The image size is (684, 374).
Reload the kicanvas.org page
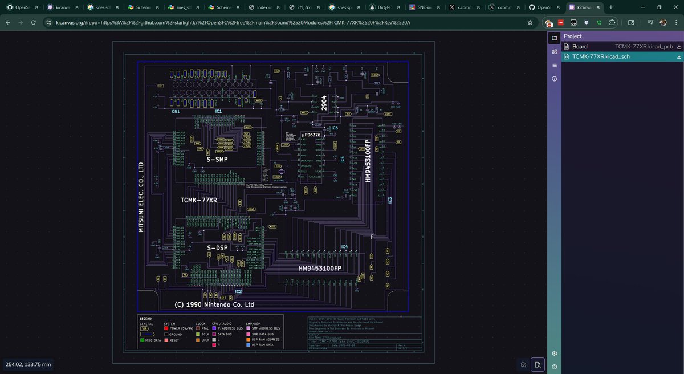34,22
